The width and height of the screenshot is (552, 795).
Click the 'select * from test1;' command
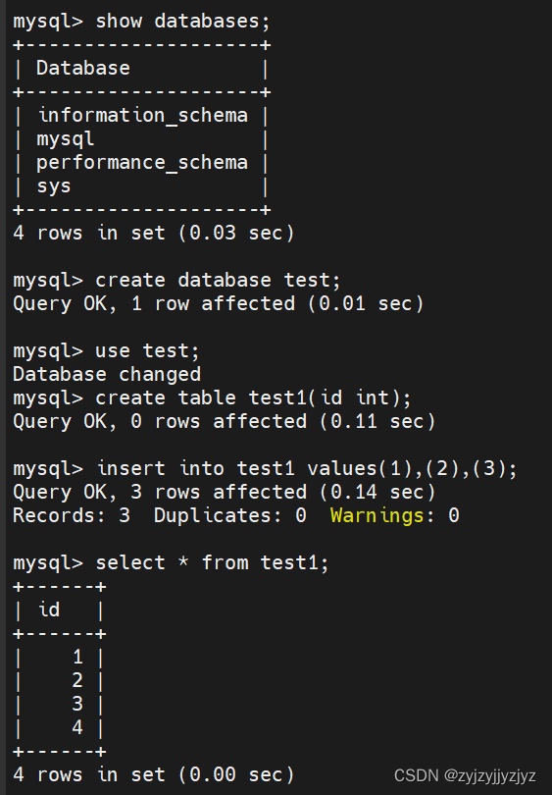pyautogui.click(x=212, y=562)
